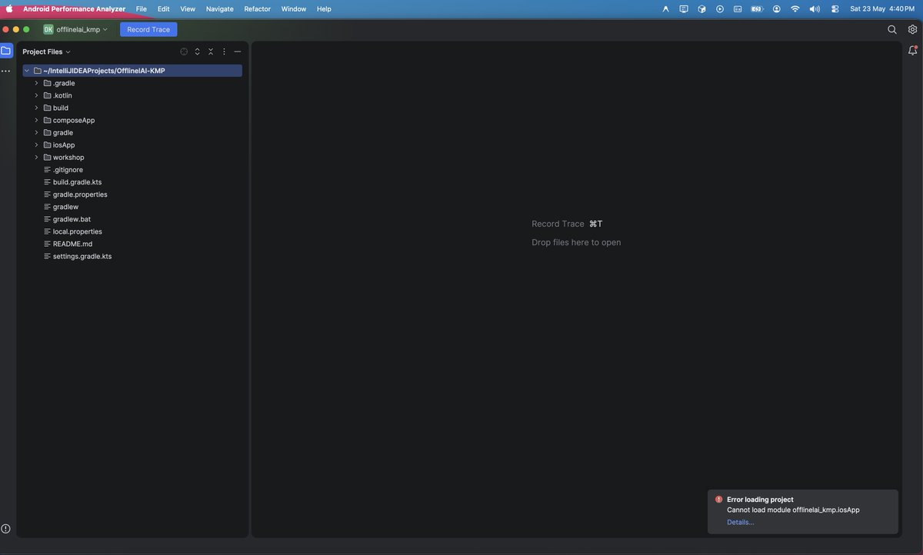Expand the iosApp folder
Image resolution: width=923 pixels, height=555 pixels.
point(36,145)
